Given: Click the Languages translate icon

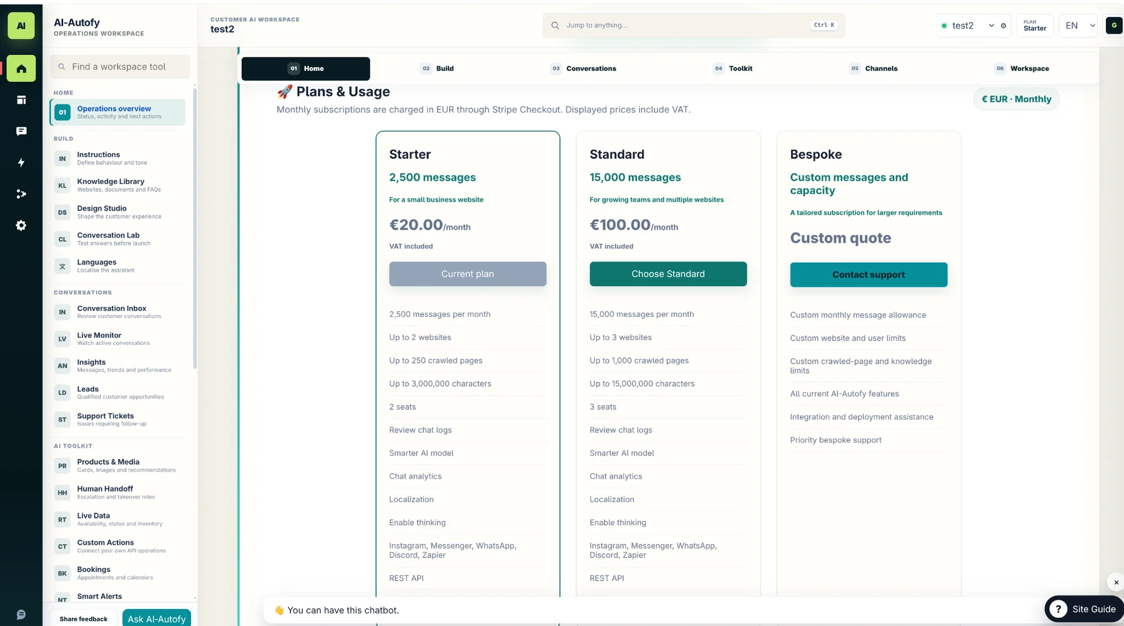Looking at the screenshot, I should click(x=62, y=266).
